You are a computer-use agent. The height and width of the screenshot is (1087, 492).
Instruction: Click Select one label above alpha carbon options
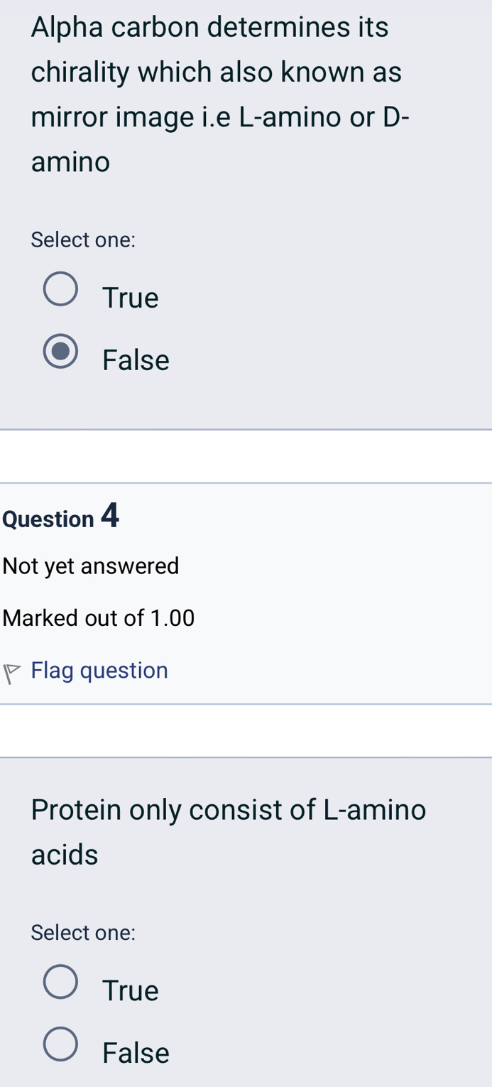tap(83, 240)
